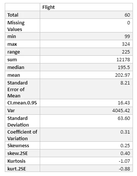137x176 pixels.
Task: Click the CI.mean.0.95 row label
Action: 22,103
